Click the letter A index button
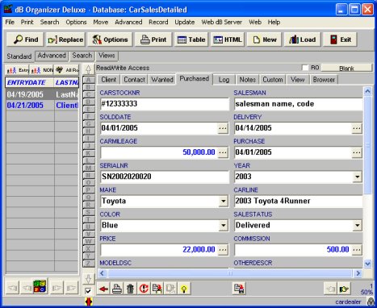The image size is (377, 308). coord(88,80)
